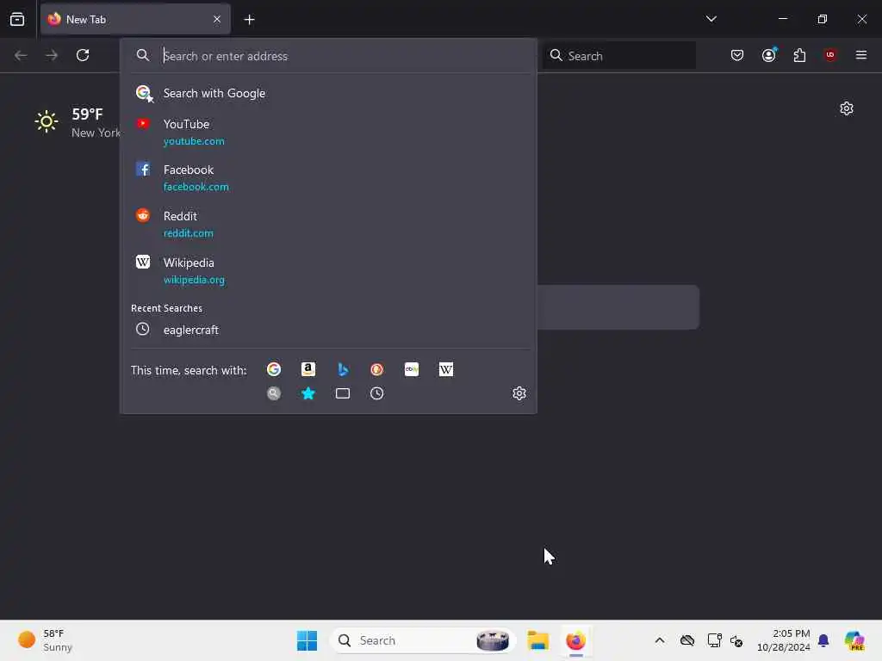
Task: Go back one page
Action: click(21, 55)
